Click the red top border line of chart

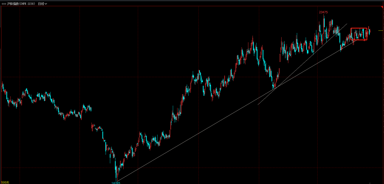[187, 6]
